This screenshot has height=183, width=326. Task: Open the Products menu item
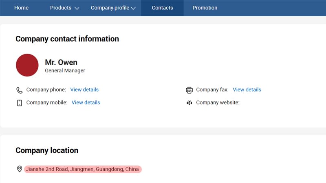(x=60, y=8)
